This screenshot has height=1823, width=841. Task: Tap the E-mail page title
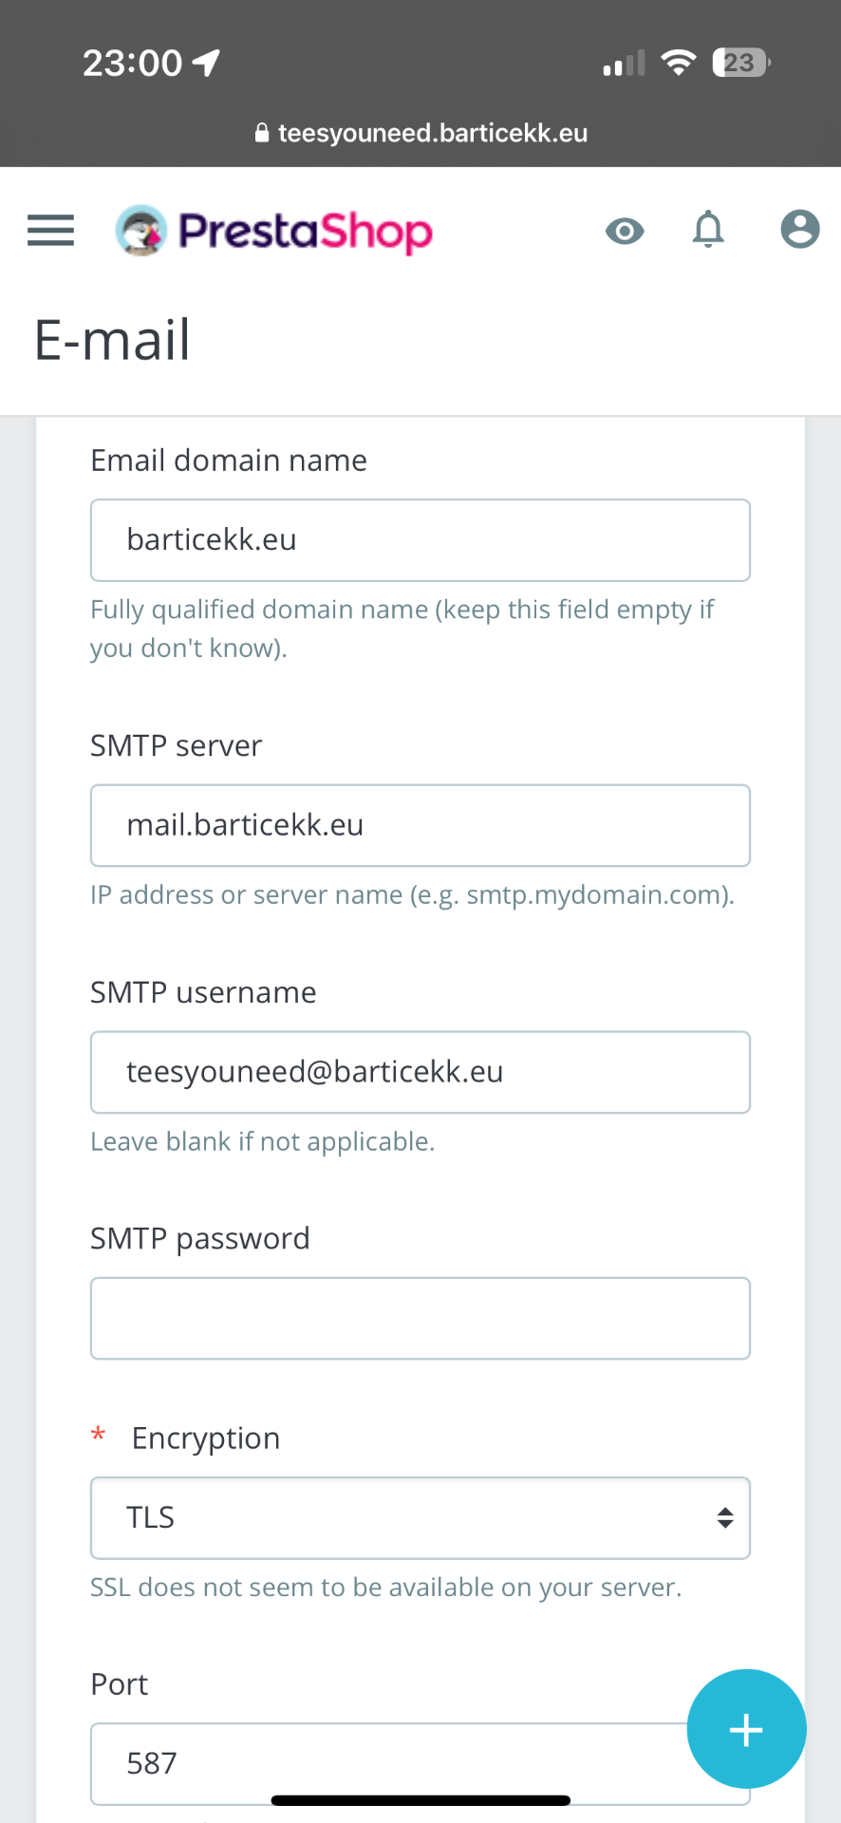112,340
